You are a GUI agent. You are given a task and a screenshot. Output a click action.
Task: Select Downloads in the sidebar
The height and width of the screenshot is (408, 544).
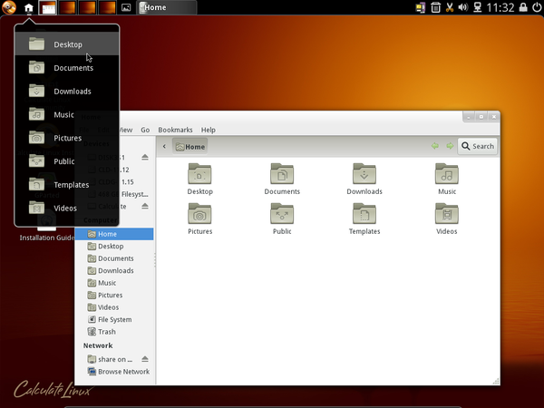click(114, 270)
